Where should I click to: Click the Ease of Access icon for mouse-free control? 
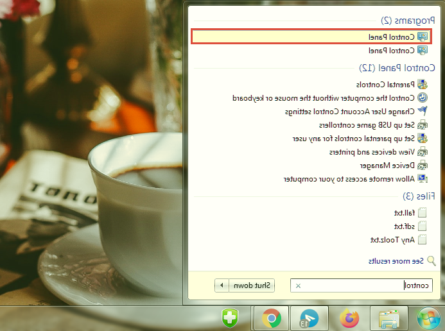pos(422,98)
